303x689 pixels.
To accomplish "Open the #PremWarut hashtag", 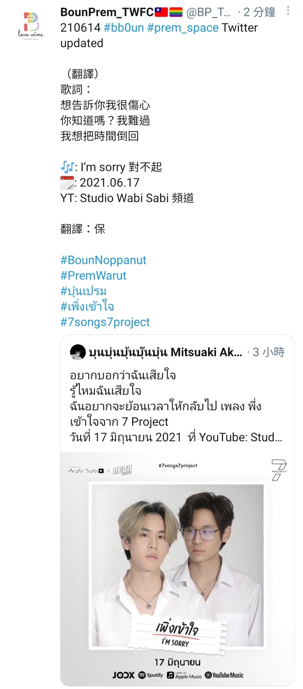I will coord(93,275).
